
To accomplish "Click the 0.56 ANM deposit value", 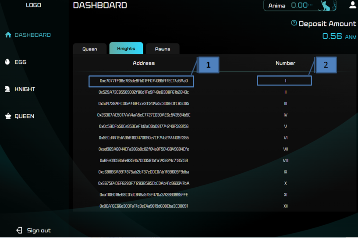I will [339, 36].
